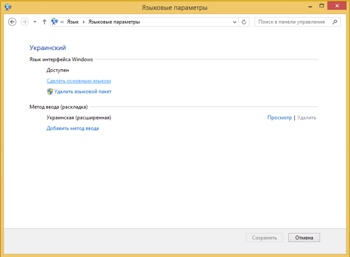
Task: Select Языковые параметры breadcrumb
Action: click(114, 22)
